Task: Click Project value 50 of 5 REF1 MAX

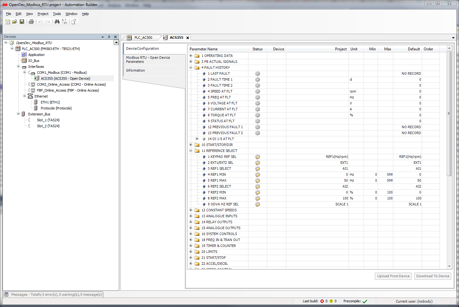Action: (346, 180)
